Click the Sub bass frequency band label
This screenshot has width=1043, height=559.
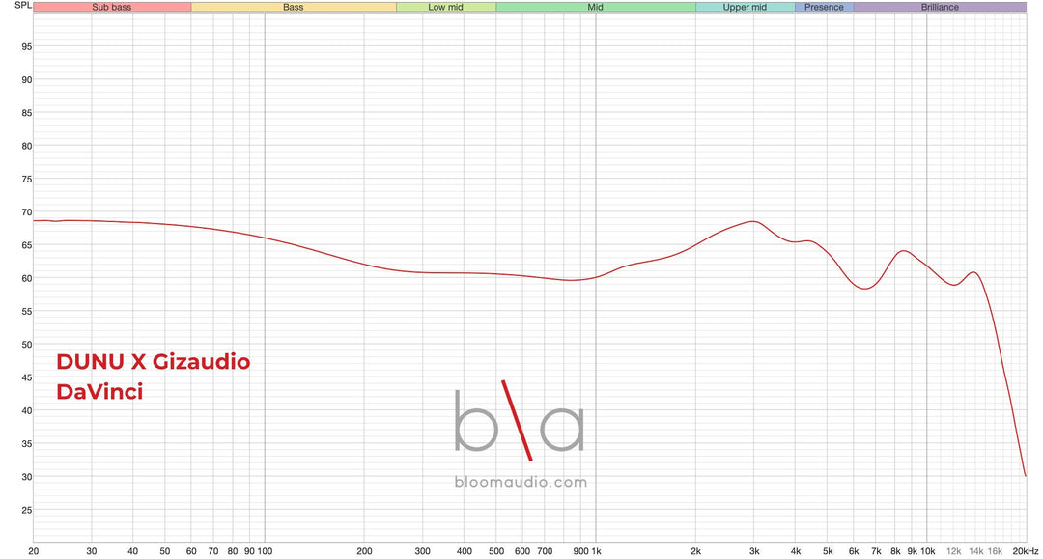click(112, 8)
